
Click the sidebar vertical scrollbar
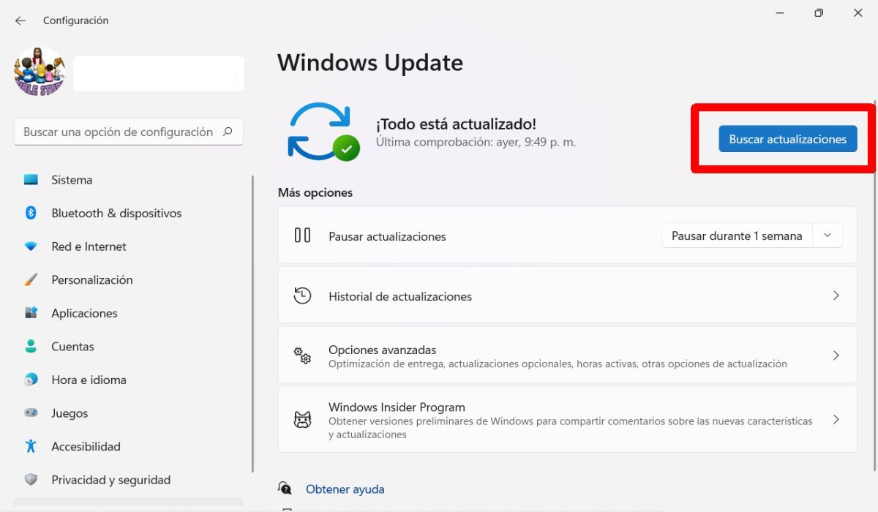click(253, 323)
